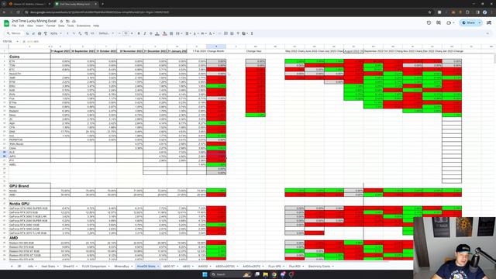The width and height of the screenshot is (496, 279).
Task: Click the Share button
Action: pos(468,22)
